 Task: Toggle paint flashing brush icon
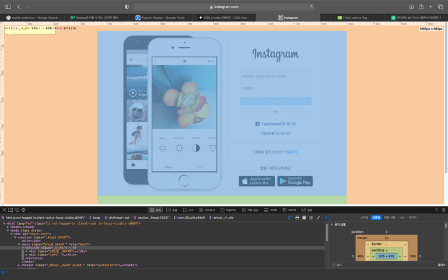click(318, 218)
